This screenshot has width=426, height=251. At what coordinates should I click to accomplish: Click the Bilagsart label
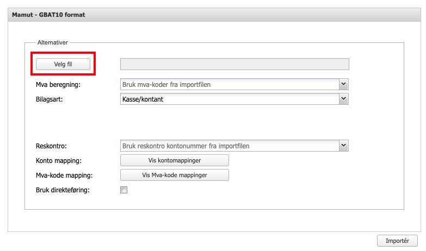click(x=49, y=99)
